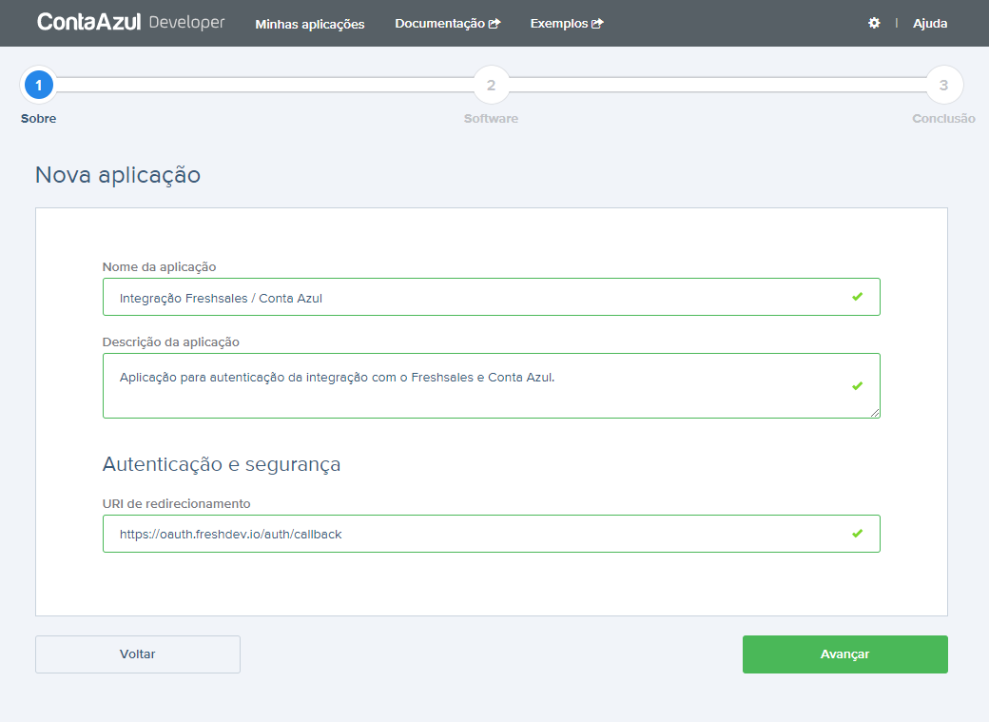Image resolution: width=989 pixels, height=722 pixels.
Task: Open Documentação menu link
Action: pyautogui.click(x=447, y=24)
